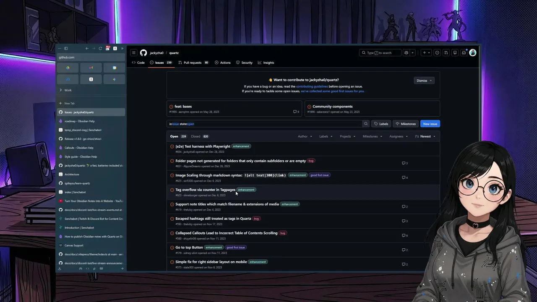The height and width of the screenshot is (302, 537).
Task: Click the game controller workspace icon
Action: coord(81,268)
